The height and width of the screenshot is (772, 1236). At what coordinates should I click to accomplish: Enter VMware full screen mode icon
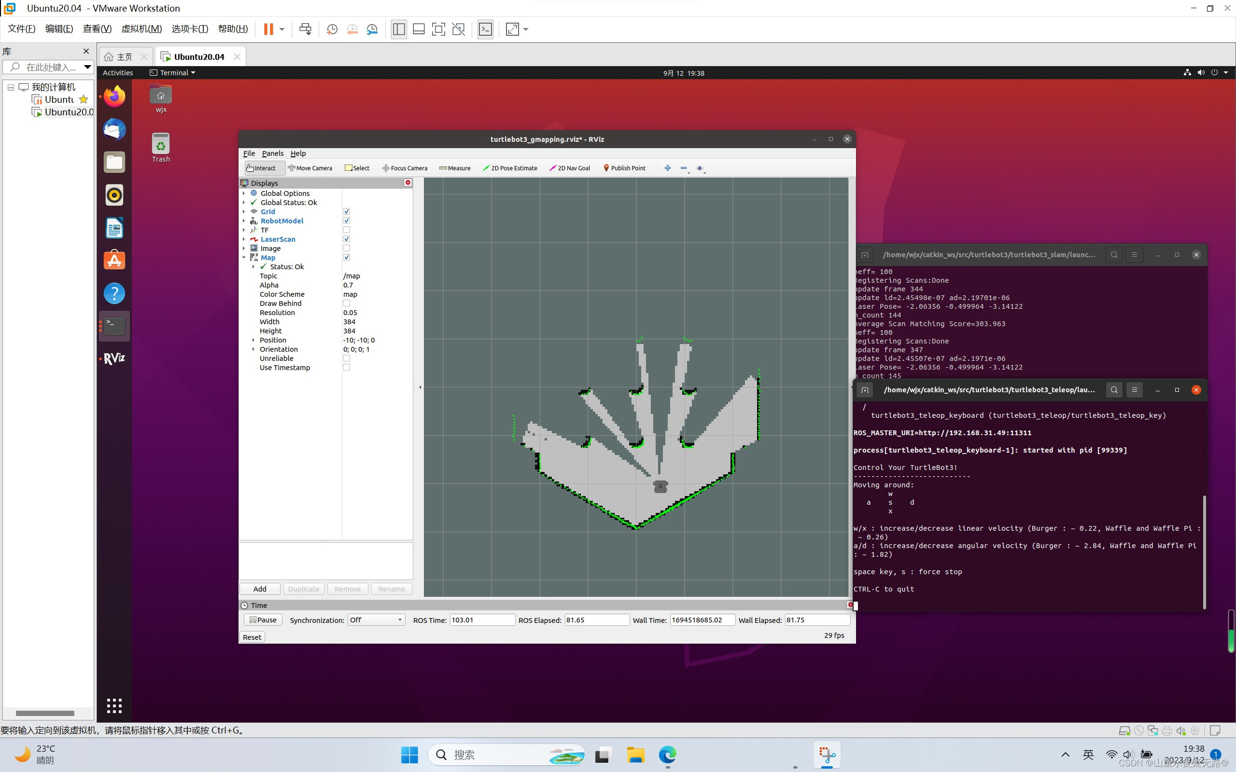(x=438, y=29)
